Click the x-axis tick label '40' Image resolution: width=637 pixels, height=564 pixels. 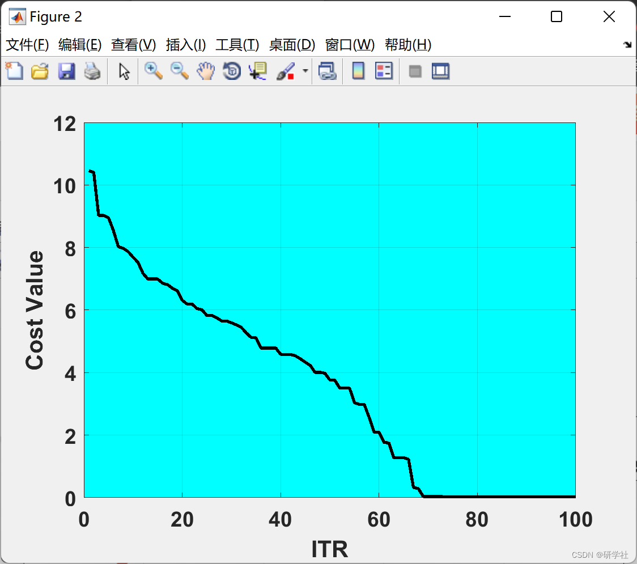pos(281,520)
